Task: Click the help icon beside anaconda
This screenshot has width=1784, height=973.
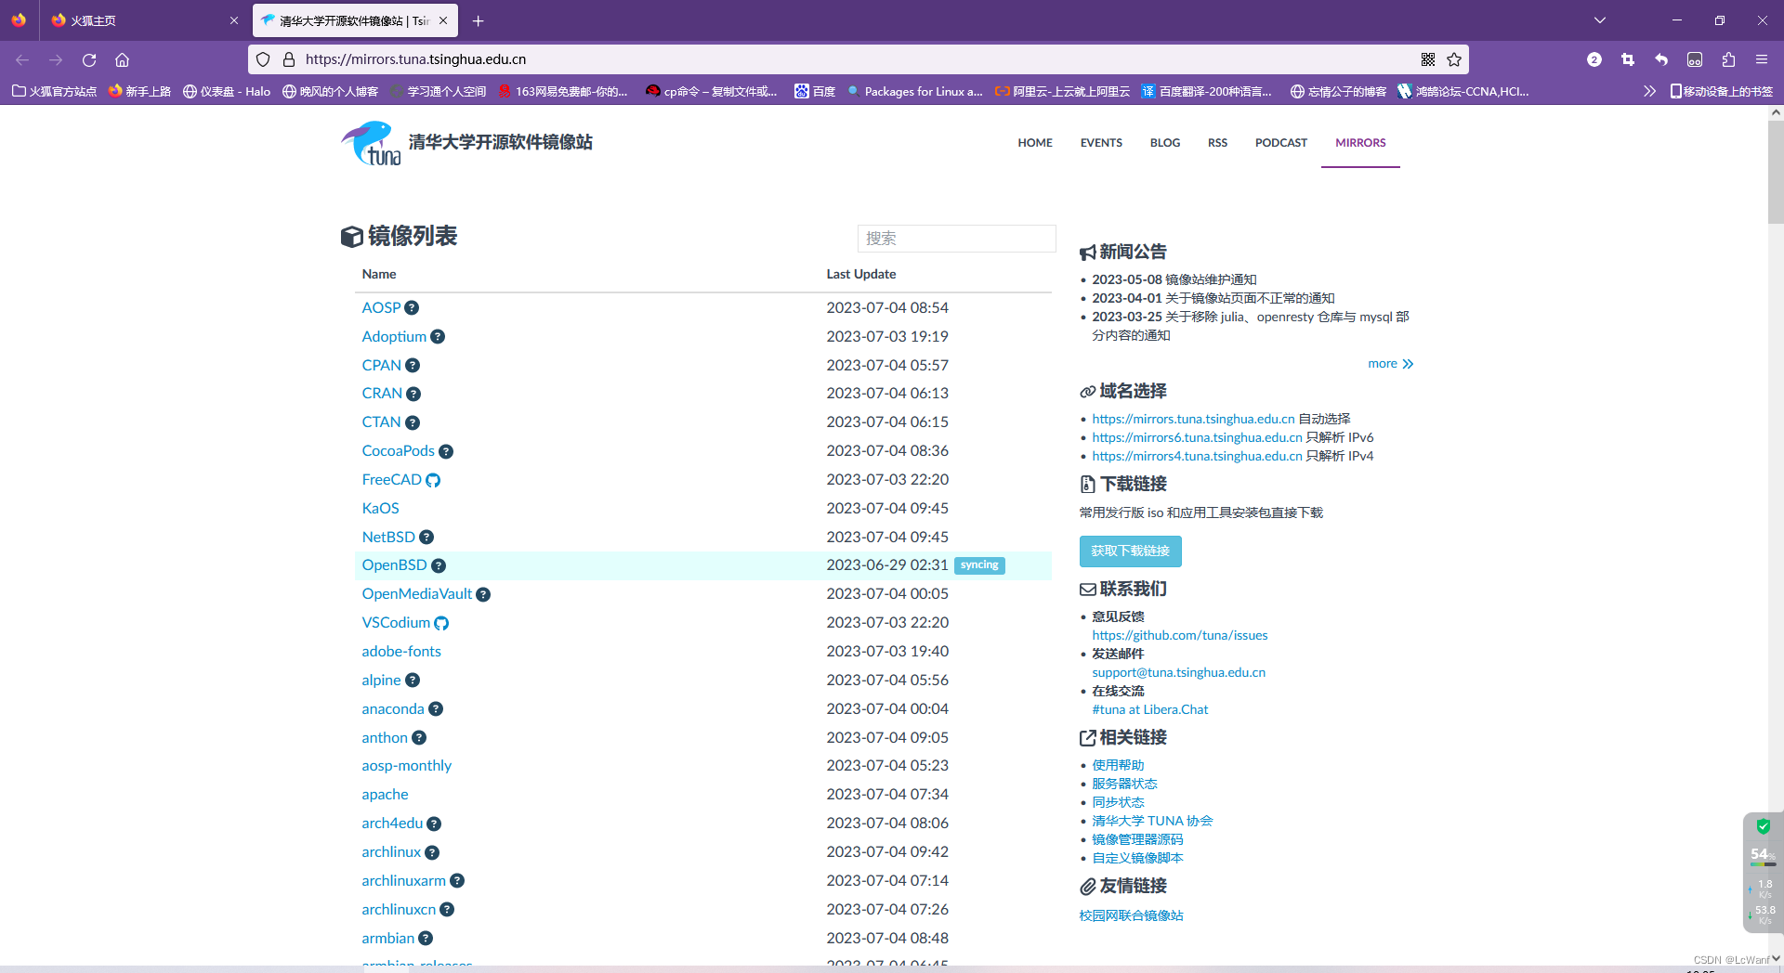Action: [436, 709]
